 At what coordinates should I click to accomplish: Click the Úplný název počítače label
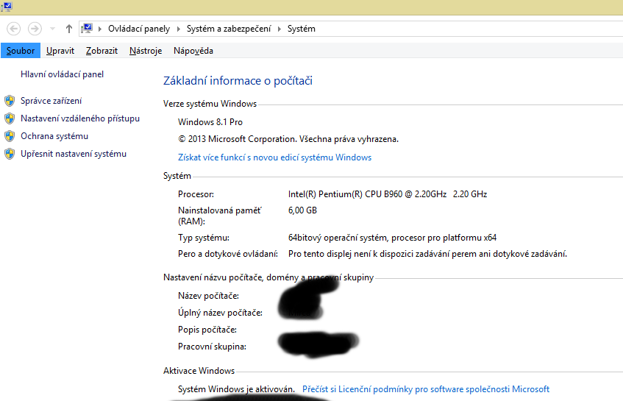tap(220, 313)
